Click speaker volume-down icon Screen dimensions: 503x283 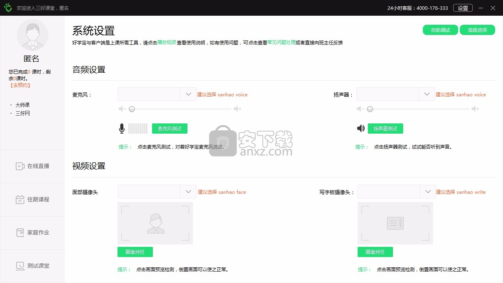coord(360,109)
